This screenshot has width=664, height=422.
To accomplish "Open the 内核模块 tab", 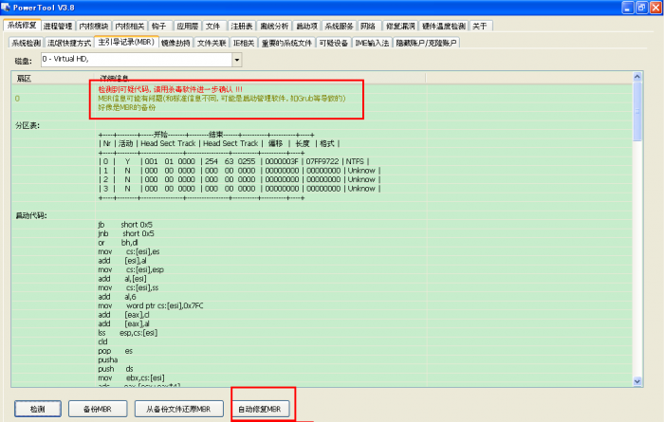I will point(98,26).
